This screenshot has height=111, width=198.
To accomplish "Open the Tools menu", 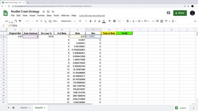I will [56, 15].
